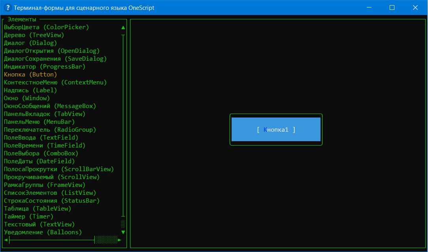
Task: Click the scroll down arrow in list
Action: (123, 232)
